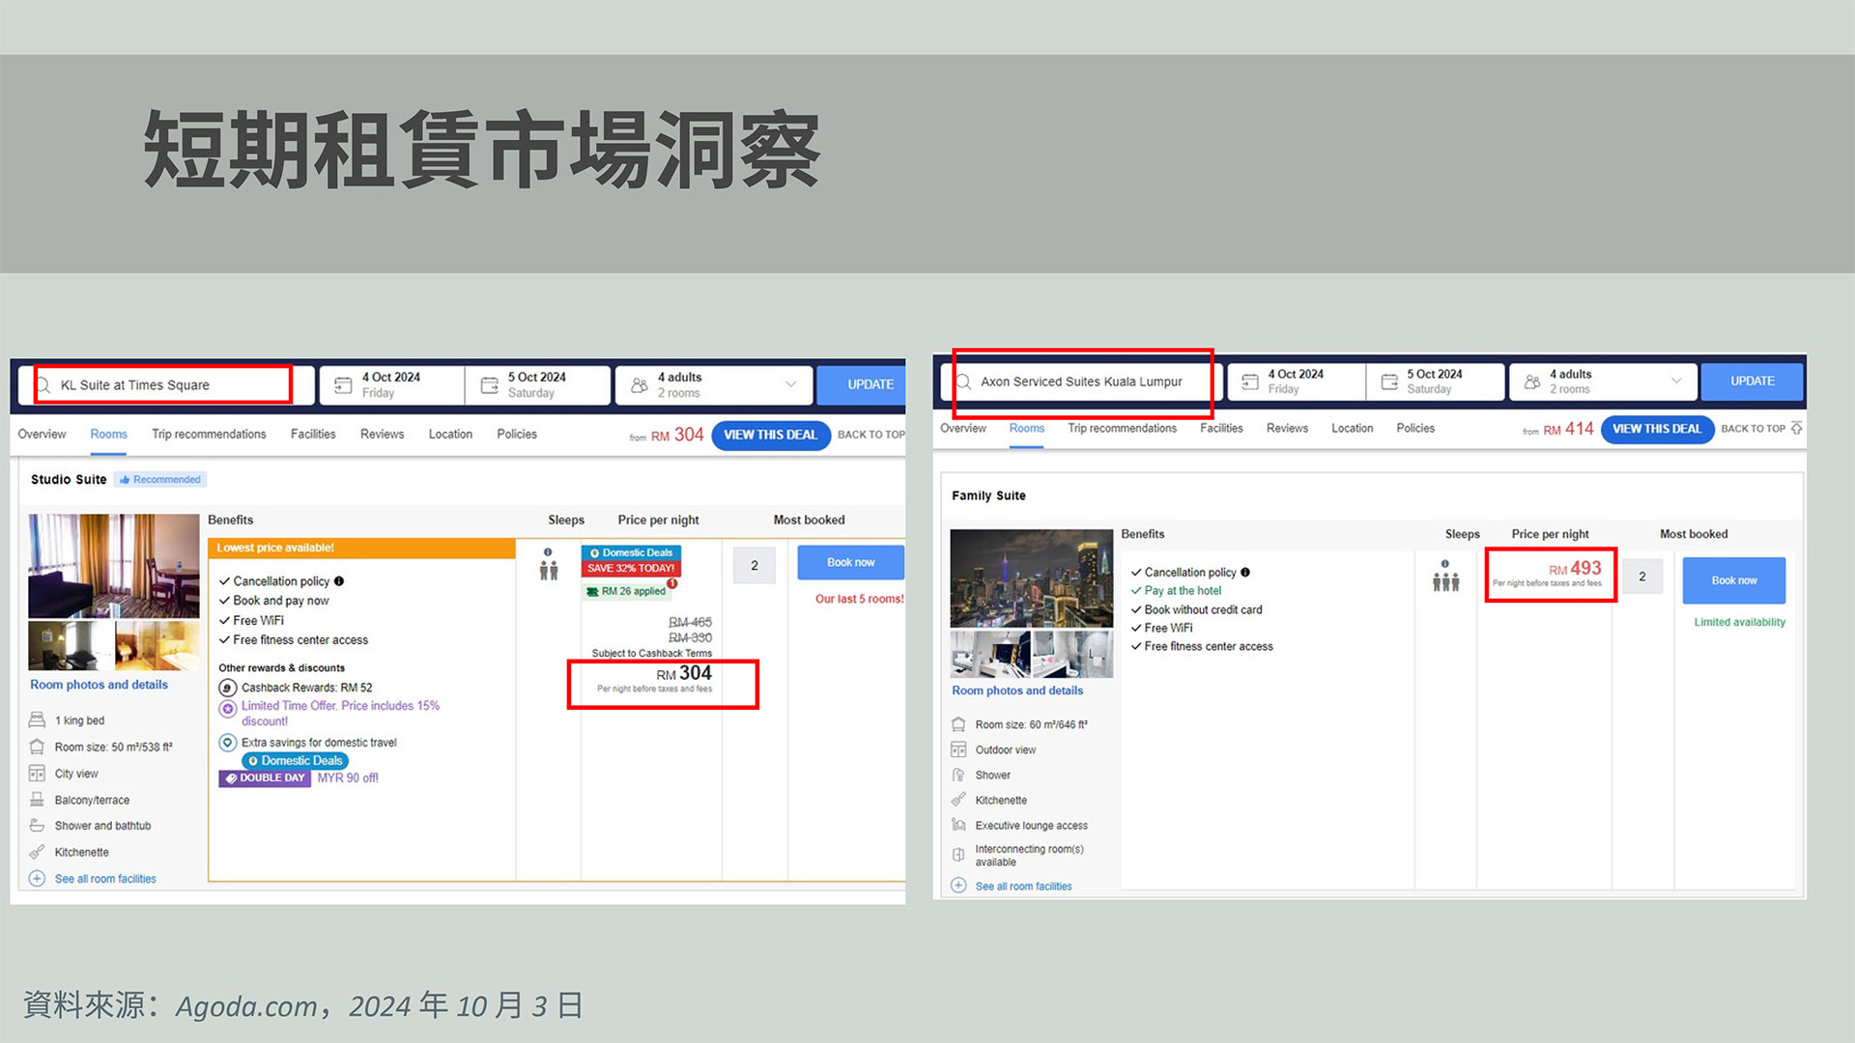Click the info icon beside Cancellation policy for Studio Suite

click(339, 581)
